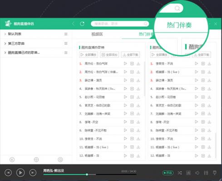Expand the 默认列表 playlist
The width and height of the screenshot is (222, 181).
(5, 34)
